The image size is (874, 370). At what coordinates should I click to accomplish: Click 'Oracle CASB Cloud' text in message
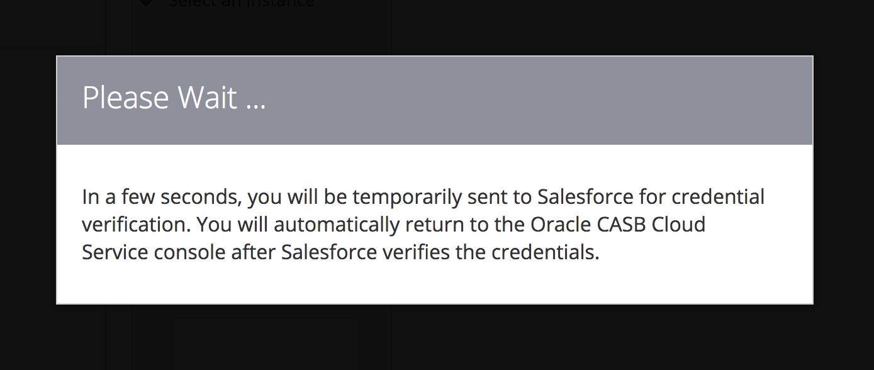pyautogui.click(x=618, y=225)
